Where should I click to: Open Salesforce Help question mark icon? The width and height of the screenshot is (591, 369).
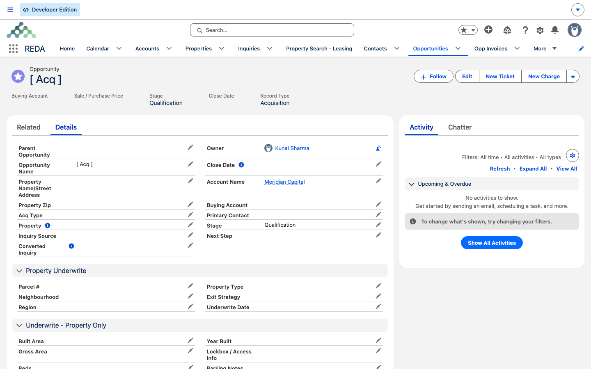pyautogui.click(x=525, y=30)
